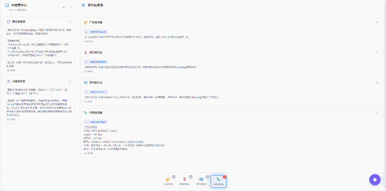The image size is (386, 191).
Task: Select the eye tab in bottom bar
Action: point(201,181)
